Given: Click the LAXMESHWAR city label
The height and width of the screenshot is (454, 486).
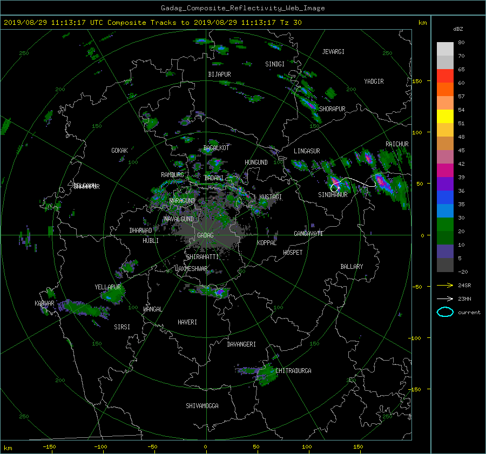Looking at the screenshot, I should [x=191, y=269].
